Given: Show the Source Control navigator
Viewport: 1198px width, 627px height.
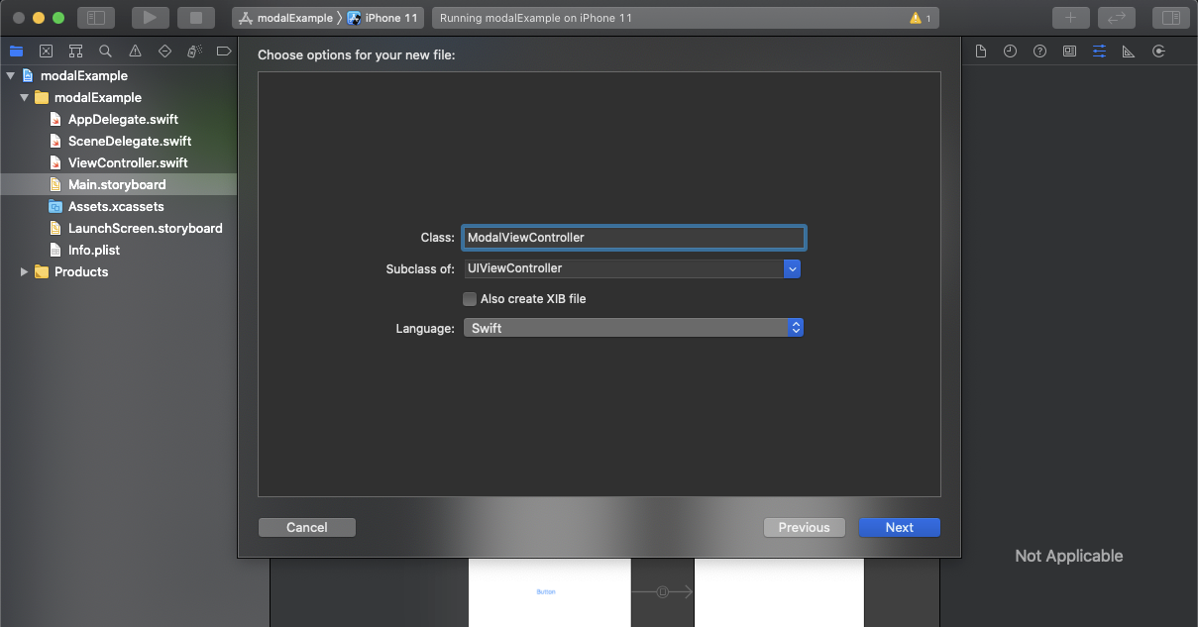Looking at the screenshot, I should pyautogui.click(x=46, y=52).
